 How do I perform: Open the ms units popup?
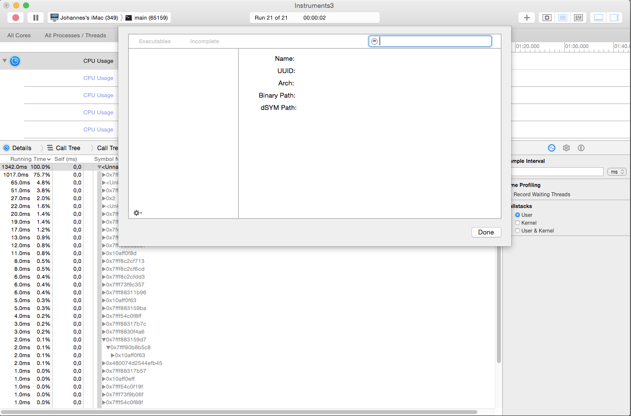tap(617, 172)
